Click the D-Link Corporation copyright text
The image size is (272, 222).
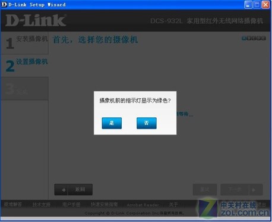[135, 213]
